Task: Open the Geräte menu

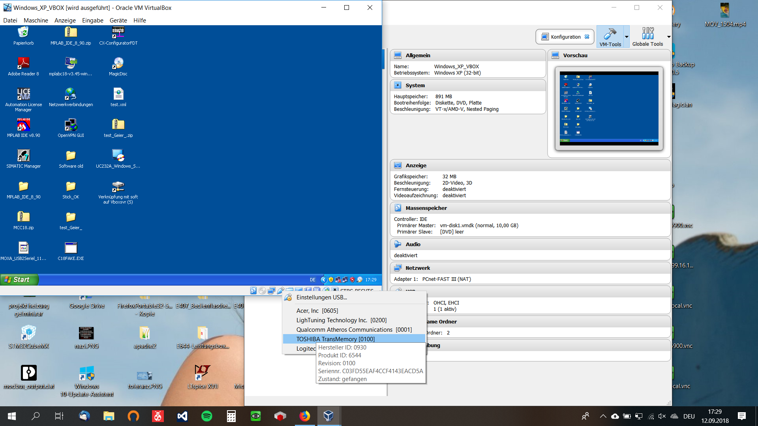Action: [118, 20]
